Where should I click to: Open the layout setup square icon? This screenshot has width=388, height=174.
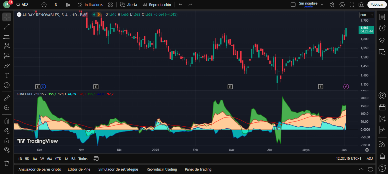[293, 5]
